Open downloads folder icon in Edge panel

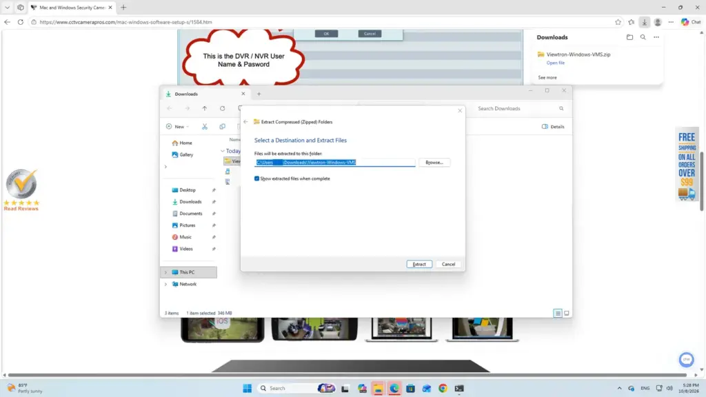pos(629,37)
